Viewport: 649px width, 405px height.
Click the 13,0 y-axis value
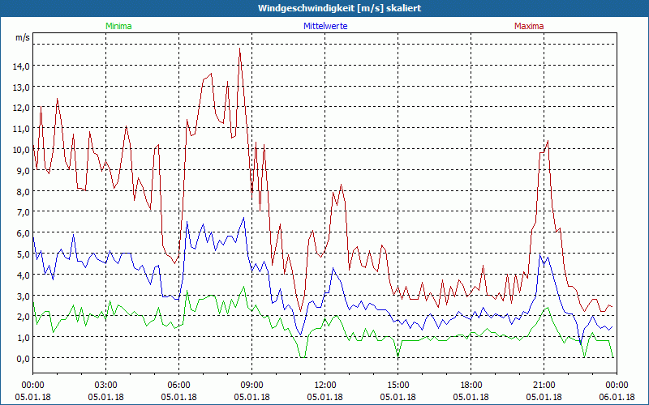coord(23,87)
